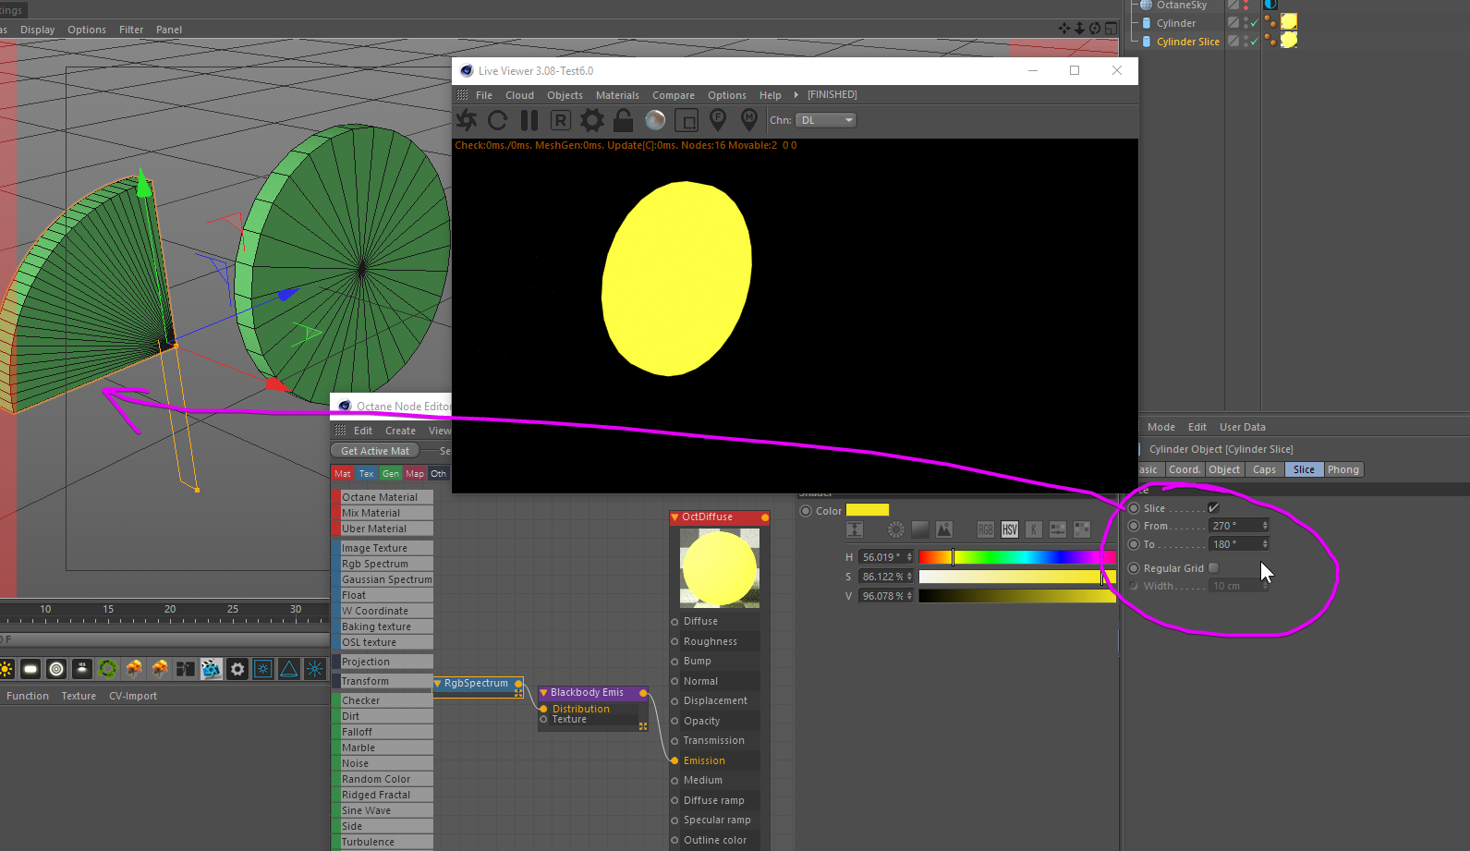Select the film region square icon
The height and width of the screenshot is (851, 1470).
pos(686,120)
